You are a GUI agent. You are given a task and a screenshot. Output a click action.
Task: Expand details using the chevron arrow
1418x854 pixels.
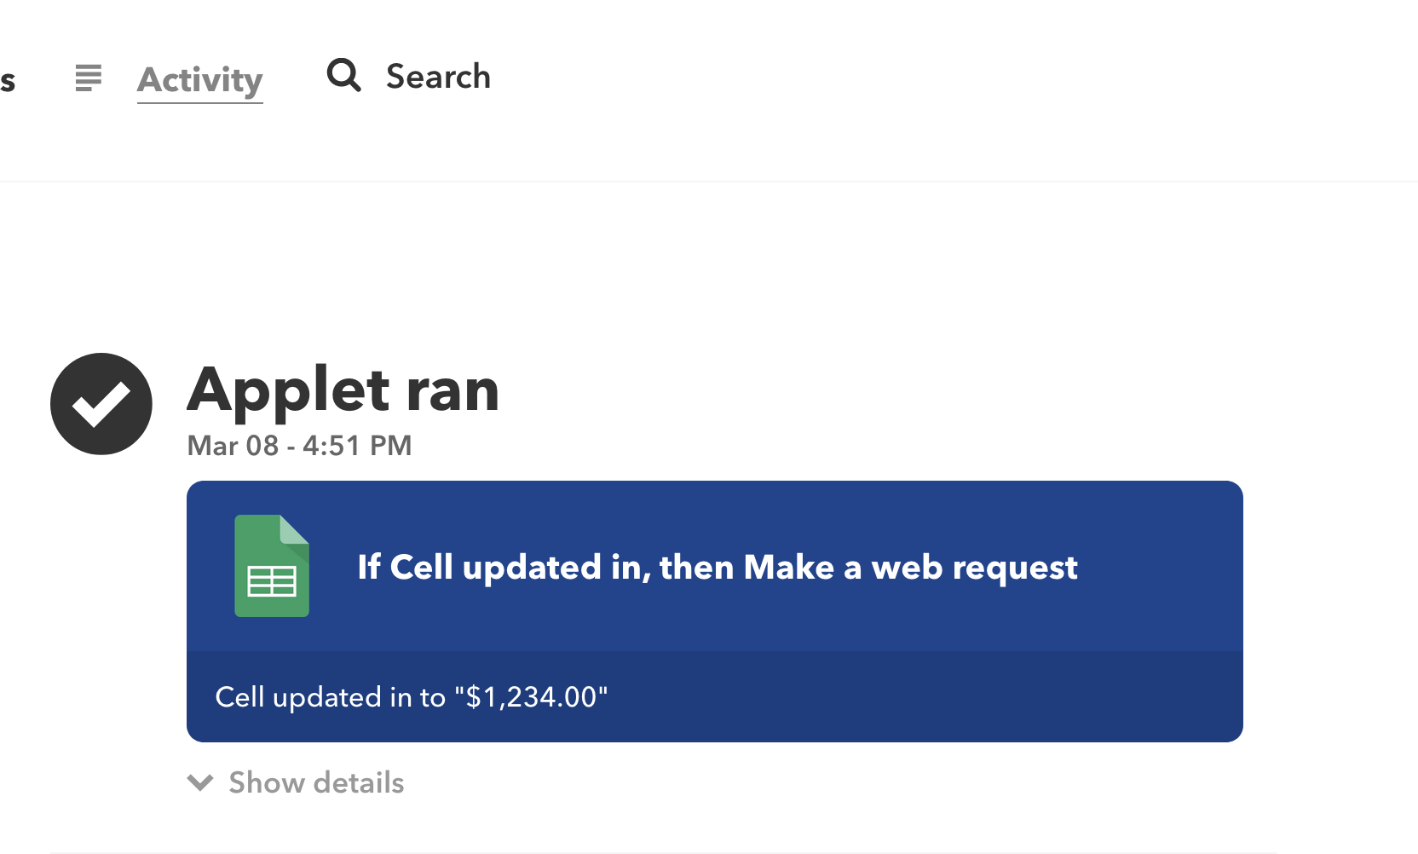(x=200, y=782)
